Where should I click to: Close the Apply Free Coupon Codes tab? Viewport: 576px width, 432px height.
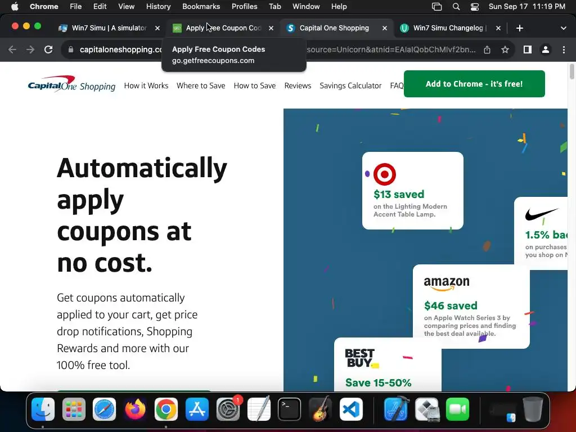271,28
